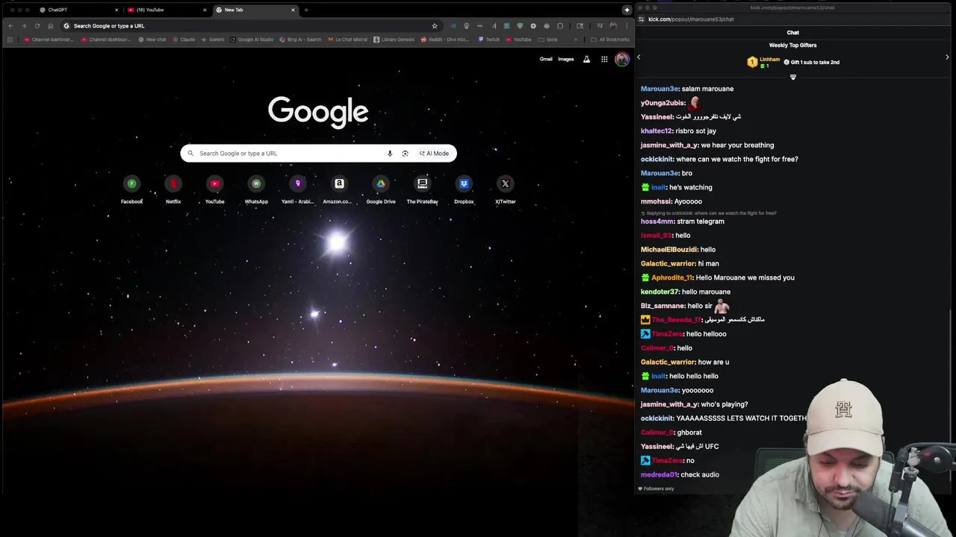
Task: Go back with the browser back arrow
Action: coord(10,26)
